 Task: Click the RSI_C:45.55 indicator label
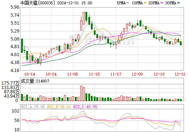(x=85, y=107)
